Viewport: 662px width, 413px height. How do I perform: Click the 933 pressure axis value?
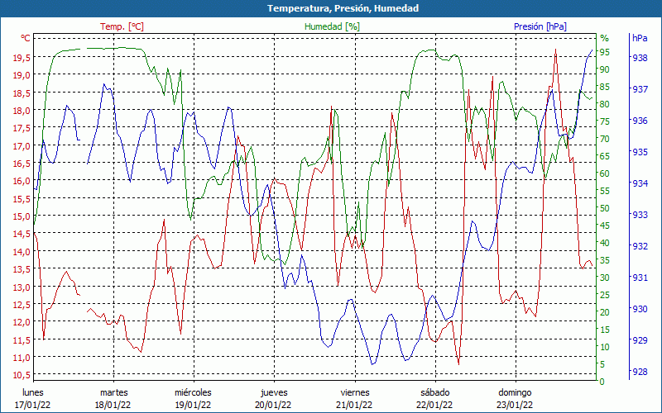tap(640, 215)
